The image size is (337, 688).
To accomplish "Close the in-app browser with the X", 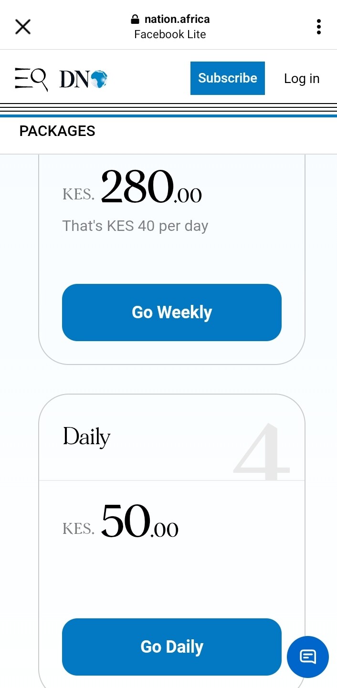I will tap(23, 27).
